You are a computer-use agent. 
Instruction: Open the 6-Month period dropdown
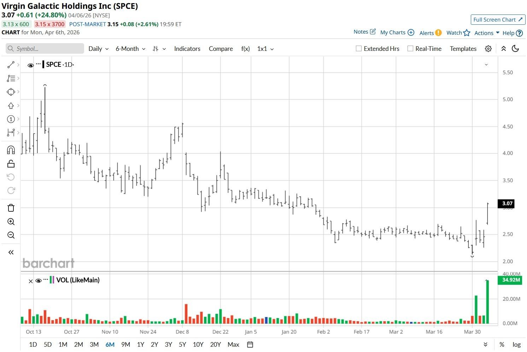(131, 49)
